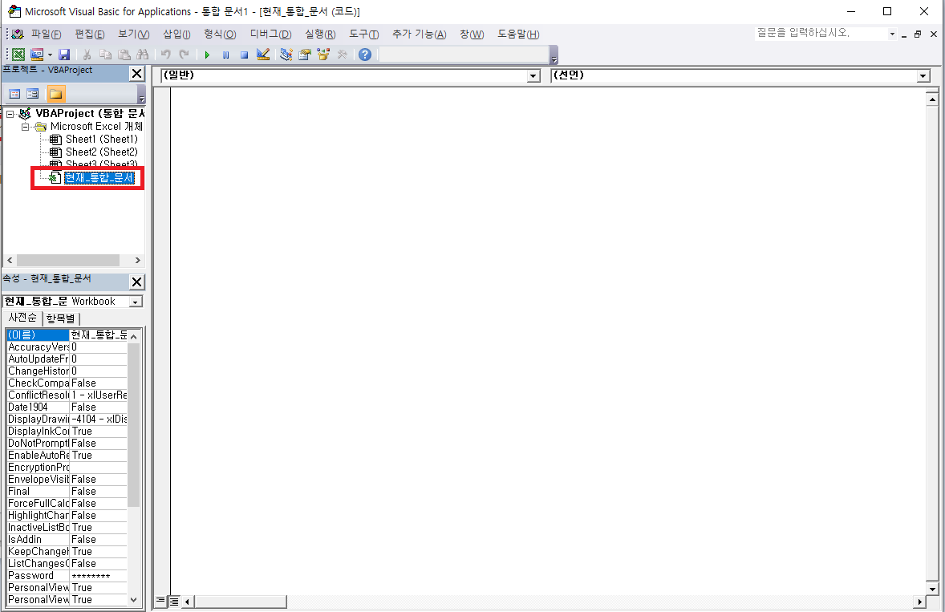
Task: Select Sheet2 (Sheet2) in project tree
Action: pyautogui.click(x=101, y=152)
